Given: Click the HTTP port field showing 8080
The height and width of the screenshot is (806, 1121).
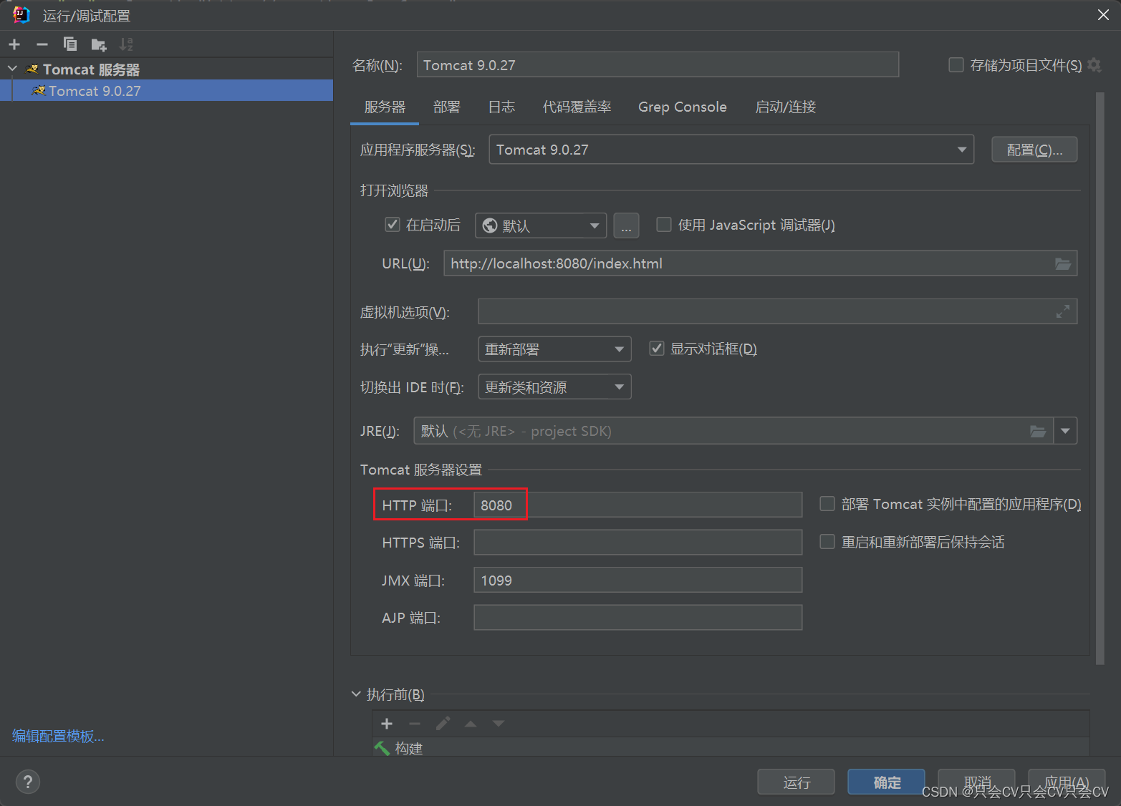Looking at the screenshot, I should pyautogui.click(x=638, y=505).
